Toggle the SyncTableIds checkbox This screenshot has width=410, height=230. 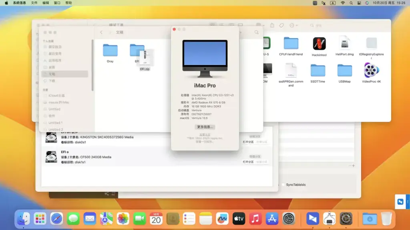[283, 184]
